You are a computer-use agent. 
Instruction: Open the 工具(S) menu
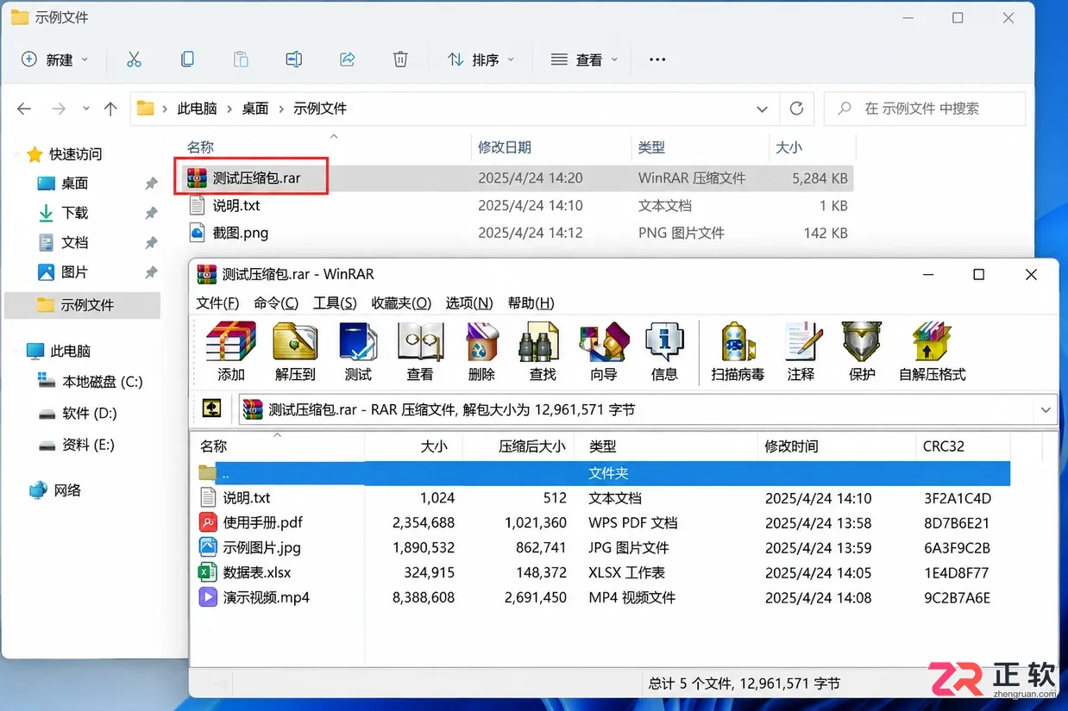tap(335, 303)
